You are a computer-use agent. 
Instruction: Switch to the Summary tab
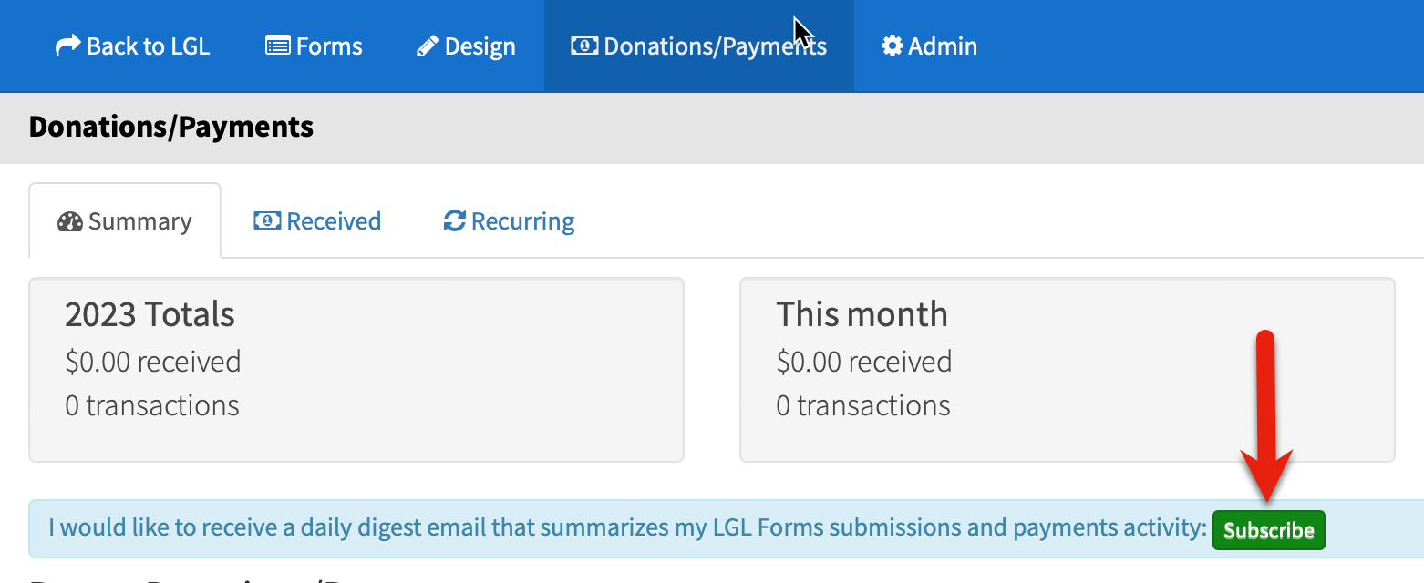(x=125, y=221)
